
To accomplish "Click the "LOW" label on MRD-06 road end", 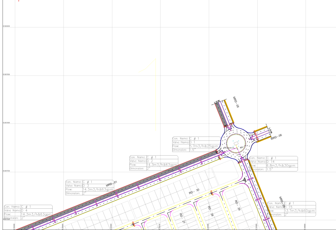I will tap(270, 130).
